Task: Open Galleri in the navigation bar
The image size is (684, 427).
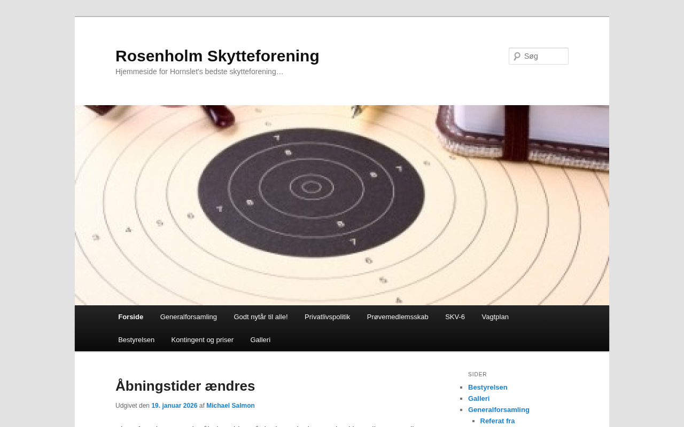Action: click(260, 340)
